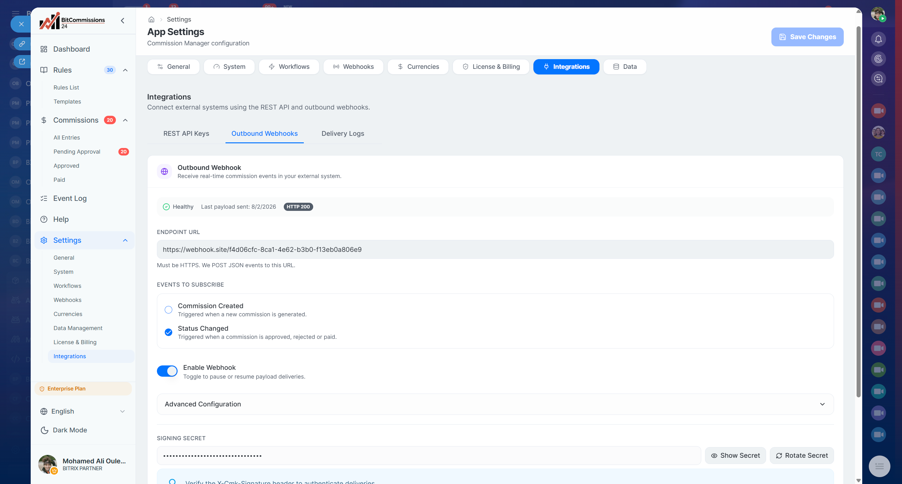This screenshot has height=484, width=902.
Task: Open the Data settings tab
Action: pos(625,67)
